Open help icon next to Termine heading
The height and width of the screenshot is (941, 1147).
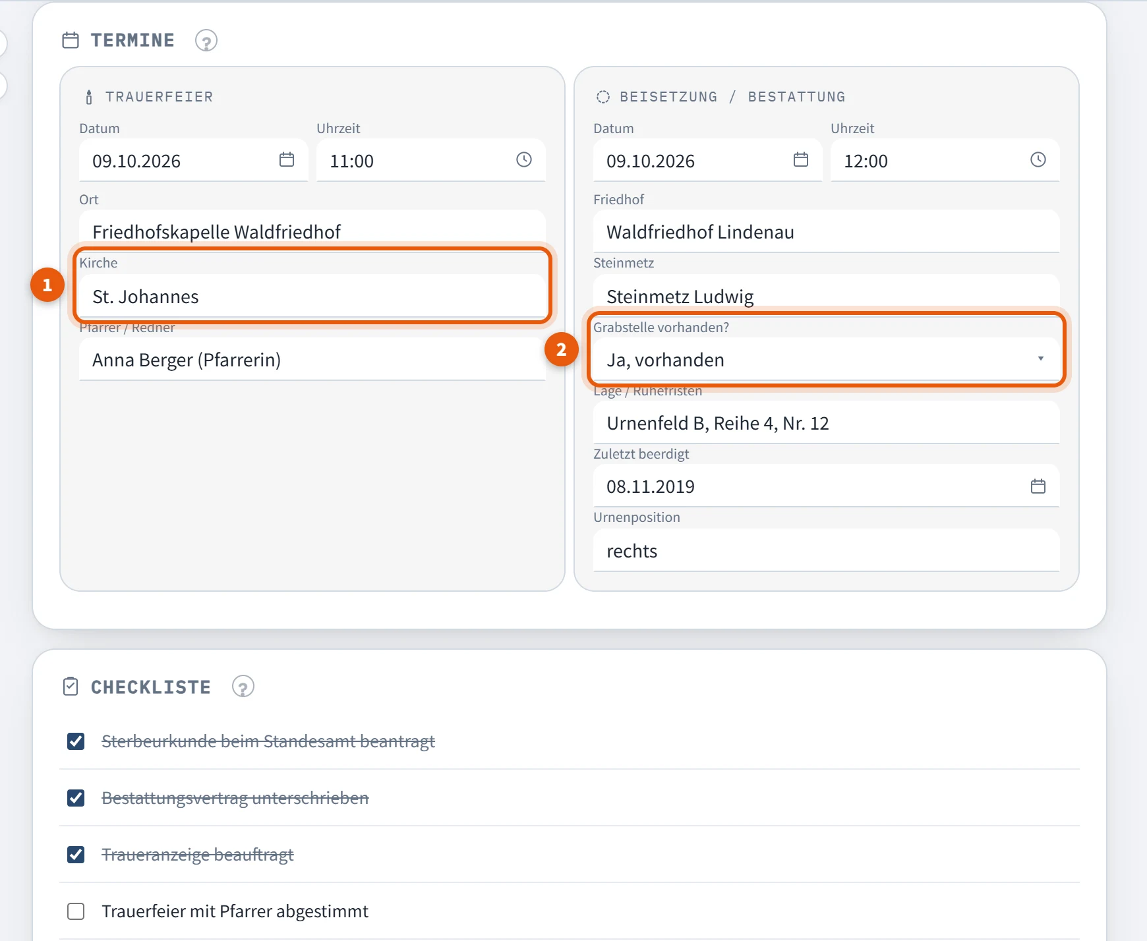click(206, 41)
